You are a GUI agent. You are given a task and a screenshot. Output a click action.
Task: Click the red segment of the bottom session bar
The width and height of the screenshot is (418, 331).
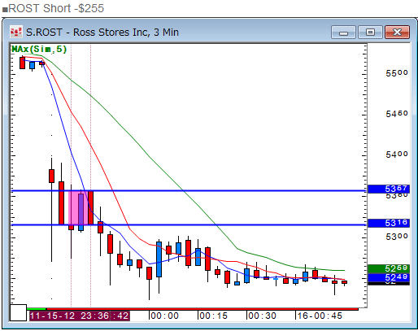pos(202,309)
